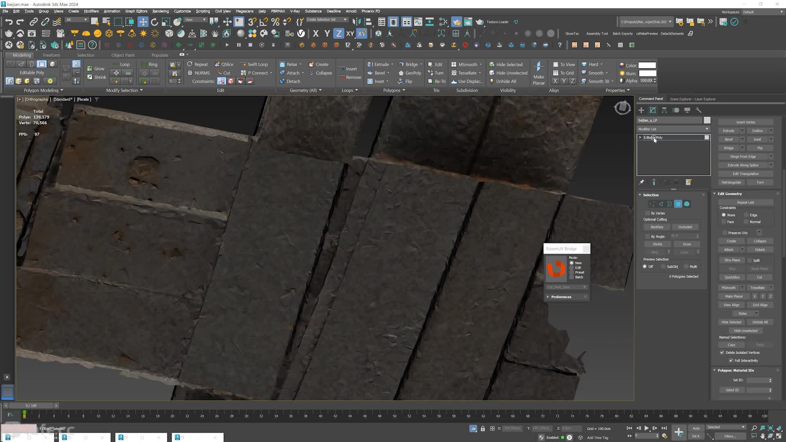Click Hide Unselected in ribbon Visibility
The width and height of the screenshot is (786, 442).
[x=508, y=73]
